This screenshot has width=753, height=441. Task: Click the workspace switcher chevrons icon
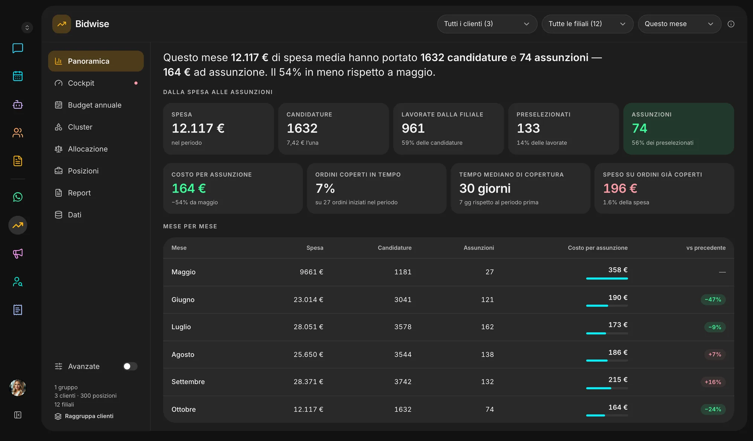click(27, 27)
